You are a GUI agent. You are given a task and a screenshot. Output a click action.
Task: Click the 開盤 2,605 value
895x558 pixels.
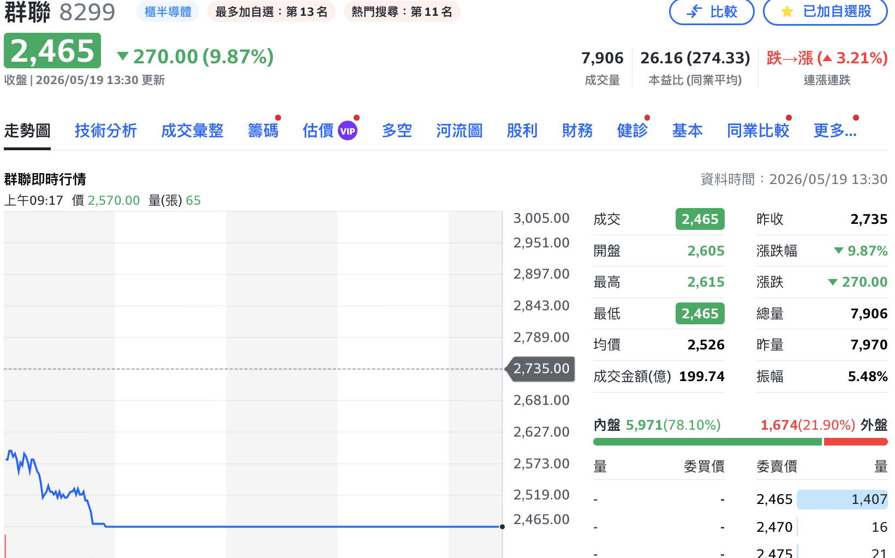pyautogui.click(x=706, y=251)
